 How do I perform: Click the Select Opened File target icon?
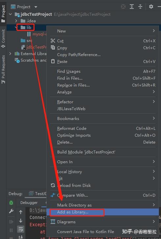click(x=123, y=7)
